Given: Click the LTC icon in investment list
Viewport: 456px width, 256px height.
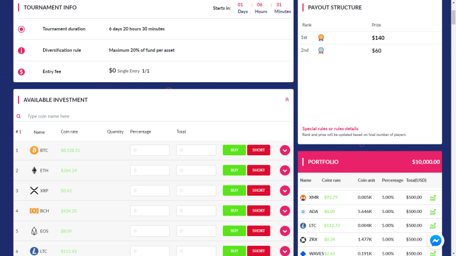Looking at the screenshot, I should click(34, 251).
